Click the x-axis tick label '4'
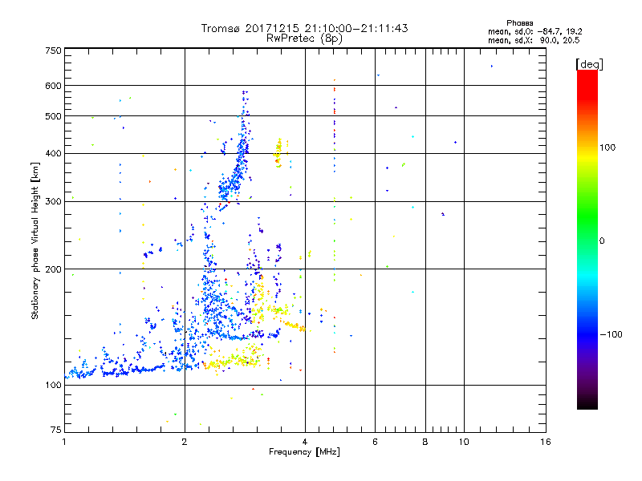Viewport: 642px width, 481px height. [x=305, y=442]
